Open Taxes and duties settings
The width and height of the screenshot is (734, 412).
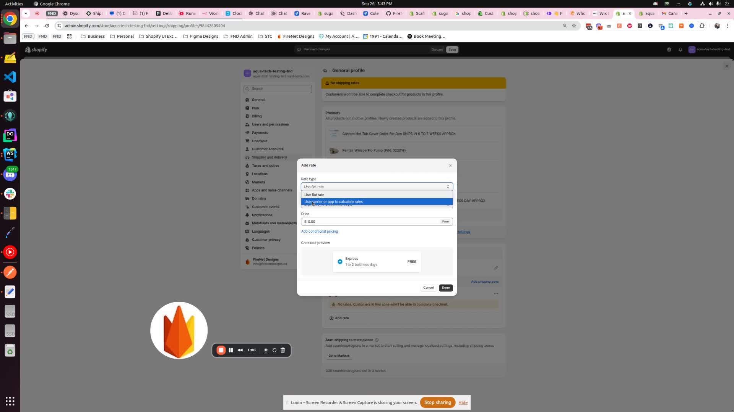[x=265, y=166]
